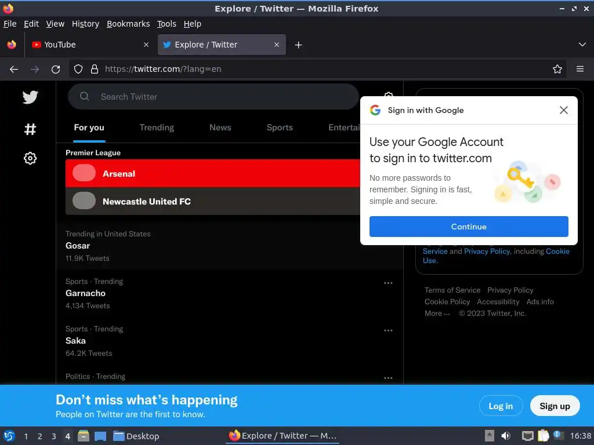The height and width of the screenshot is (445, 594).
Task: Open the Cookie Policy footer link
Action: coord(447,301)
